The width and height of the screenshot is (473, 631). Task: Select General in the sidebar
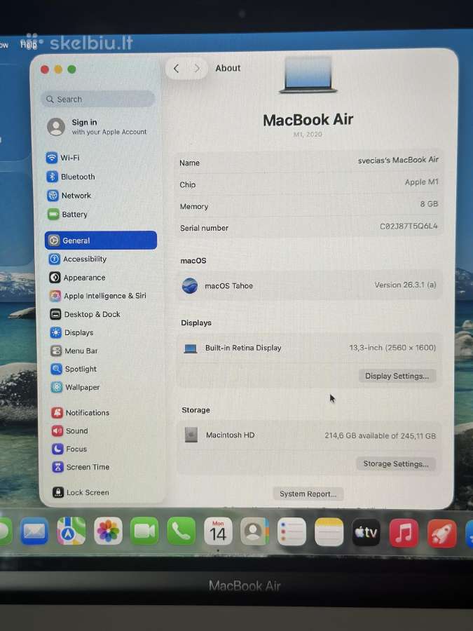tap(100, 240)
